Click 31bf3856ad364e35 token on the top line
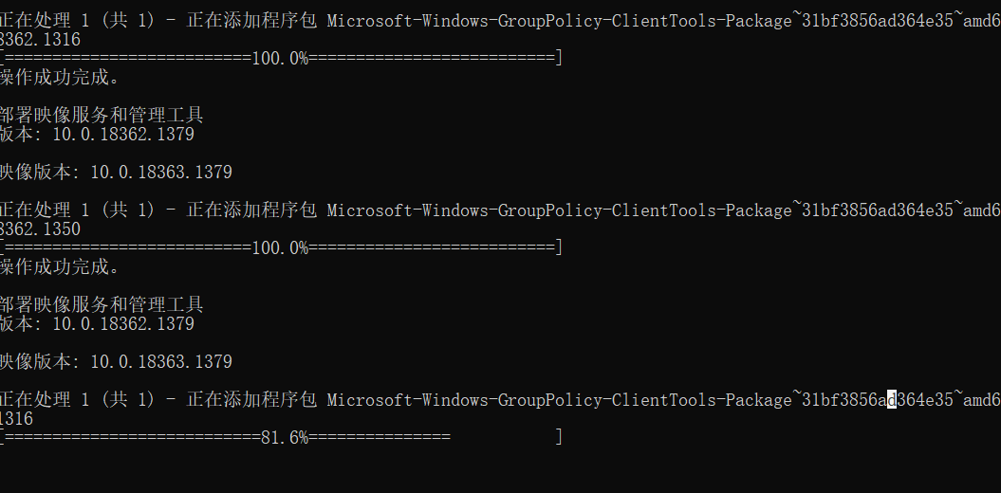The image size is (1001, 493). click(x=877, y=21)
